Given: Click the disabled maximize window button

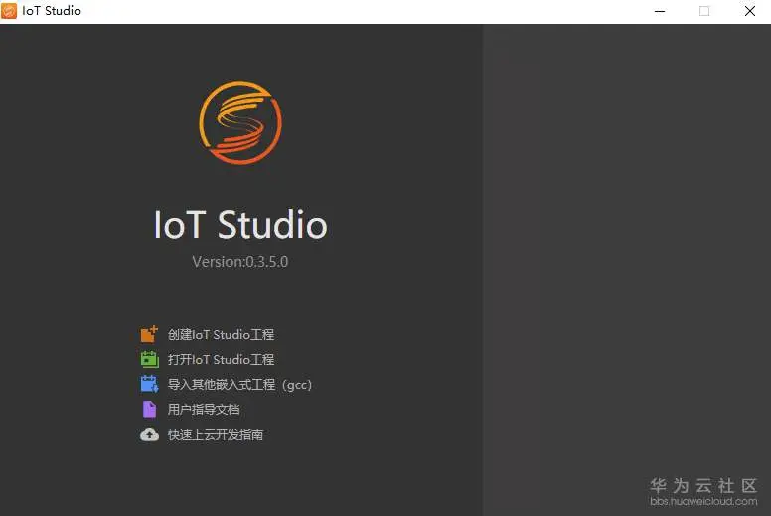Looking at the screenshot, I should (x=704, y=11).
